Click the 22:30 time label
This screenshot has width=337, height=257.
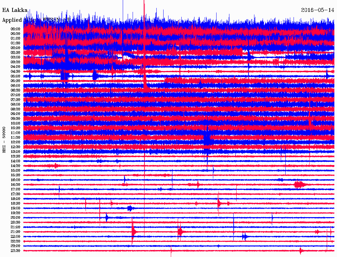15,241
